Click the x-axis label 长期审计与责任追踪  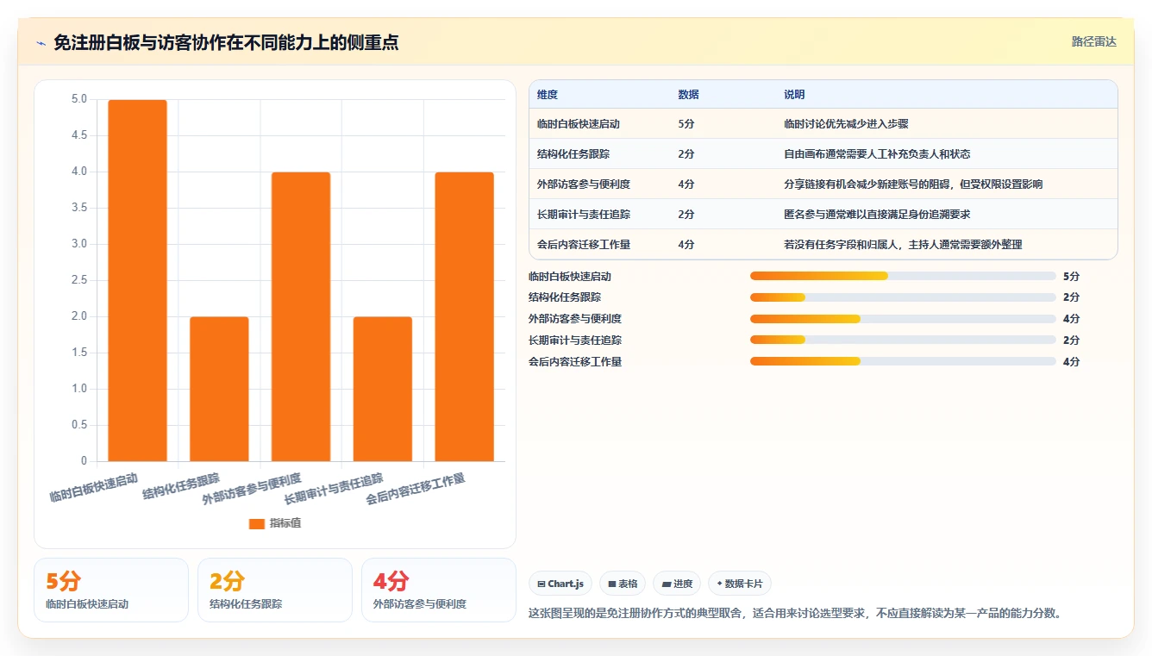click(x=334, y=489)
